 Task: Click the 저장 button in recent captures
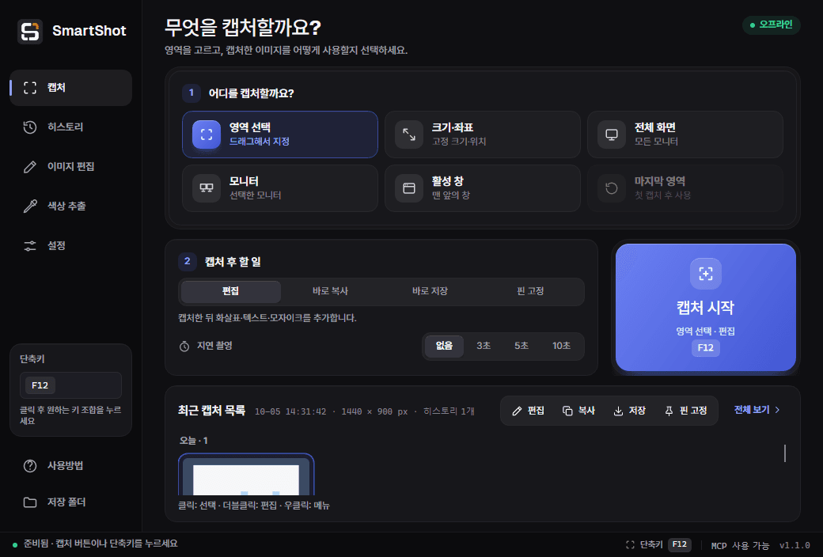(629, 411)
